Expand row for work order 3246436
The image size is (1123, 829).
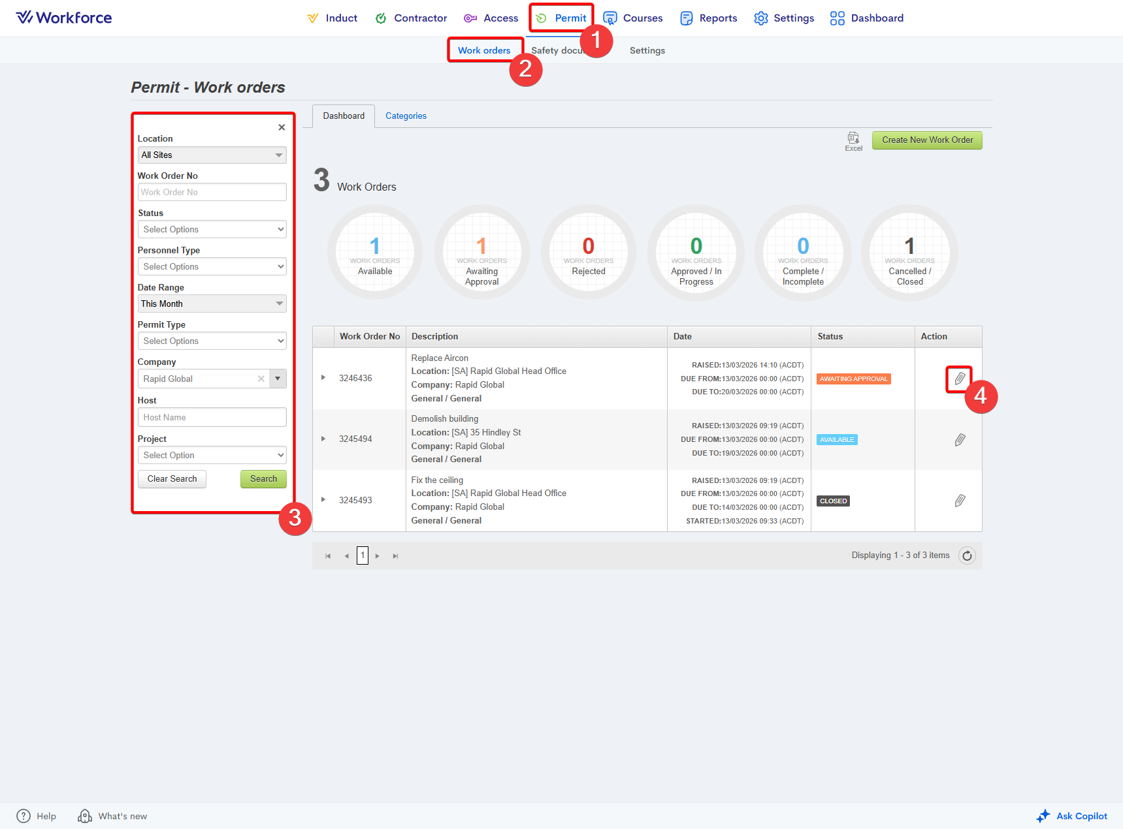coord(323,378)
